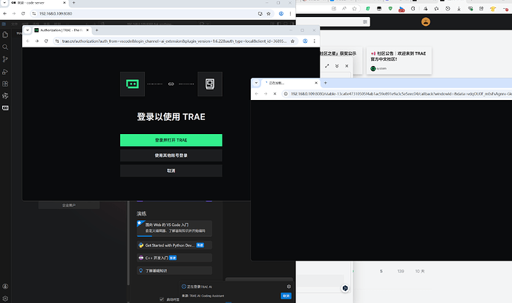Click trae.cn authorization URL address bar
Viewport: 512px width, 303px height.
coord(174,41)
